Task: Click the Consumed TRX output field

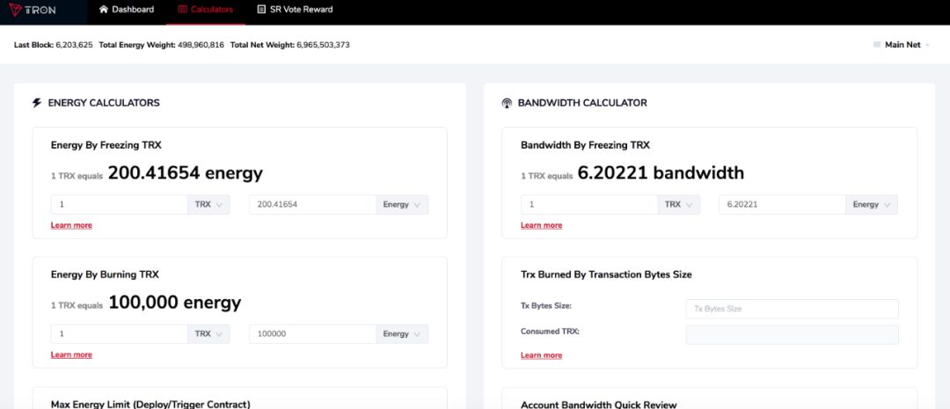Action: [x=792, y=334]
